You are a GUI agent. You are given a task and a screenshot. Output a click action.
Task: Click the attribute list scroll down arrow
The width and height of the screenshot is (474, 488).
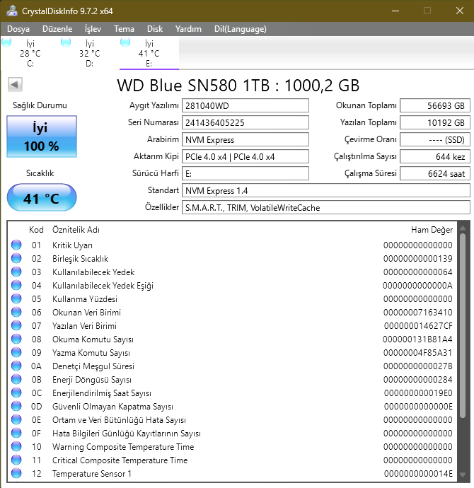(463, 475)
